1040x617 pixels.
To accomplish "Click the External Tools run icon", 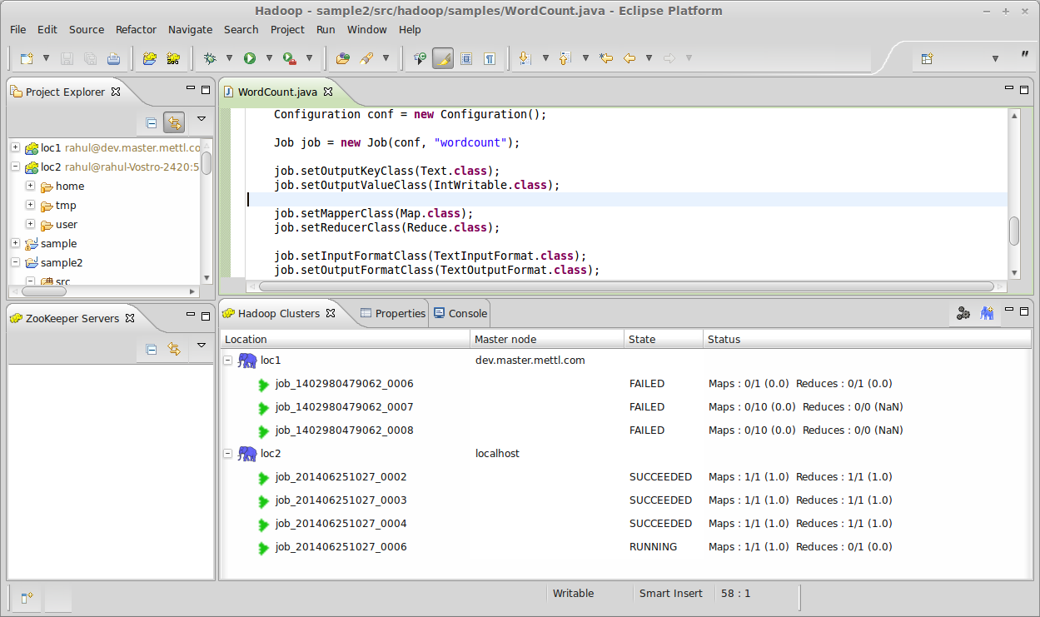I will tap(289, 58).
